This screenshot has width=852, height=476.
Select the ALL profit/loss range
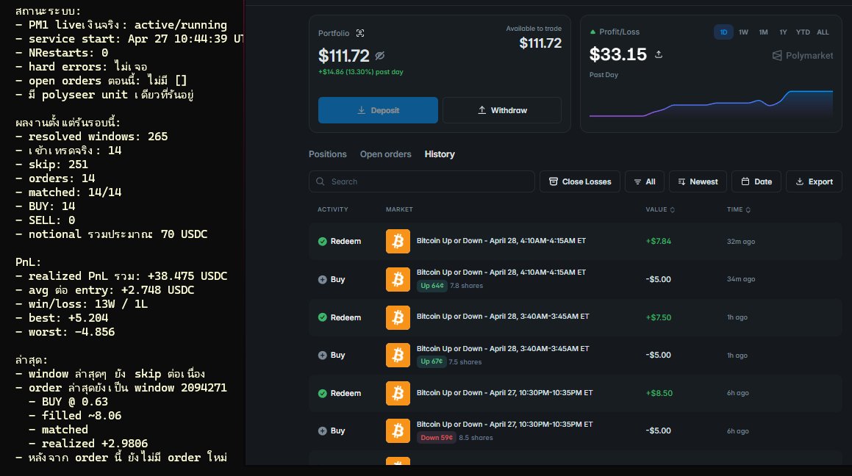(x=823, y=32)
